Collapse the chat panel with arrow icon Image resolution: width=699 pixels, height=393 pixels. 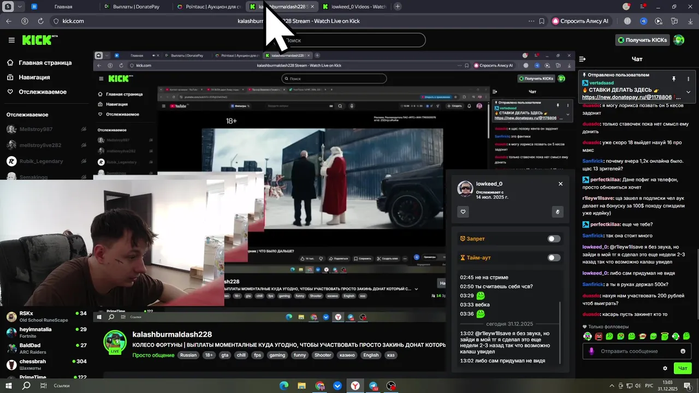582,59
